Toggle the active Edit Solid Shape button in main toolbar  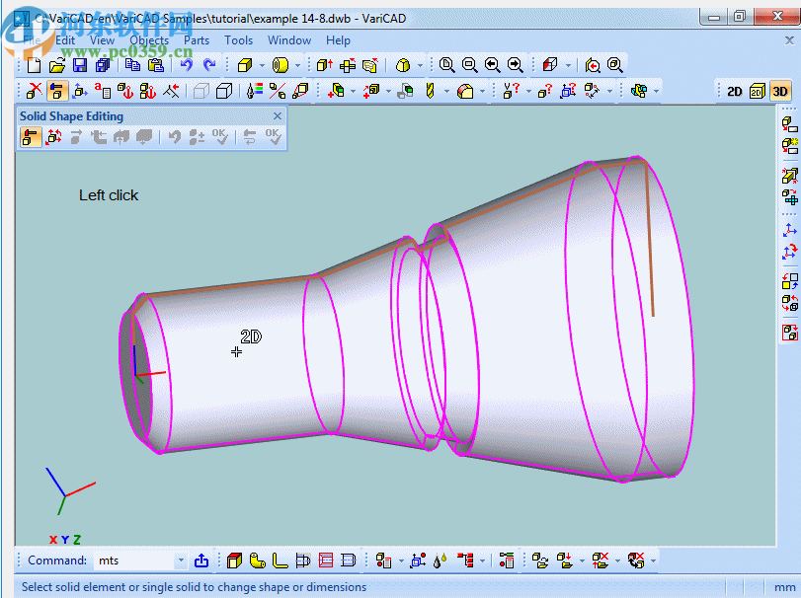pyautogui.click(x=57, y=91)
